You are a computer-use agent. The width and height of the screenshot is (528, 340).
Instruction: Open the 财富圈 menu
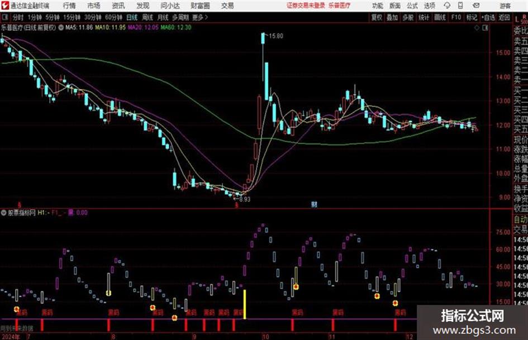(x=201, y=6)
